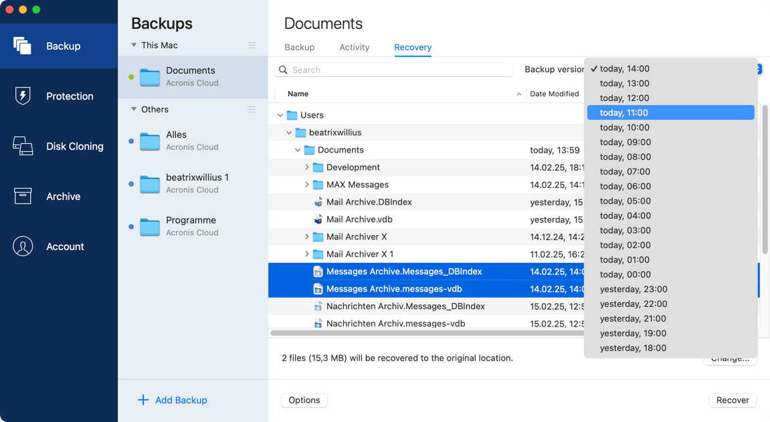
Task: Expand the Development folder
Action: tap(307, 167)
